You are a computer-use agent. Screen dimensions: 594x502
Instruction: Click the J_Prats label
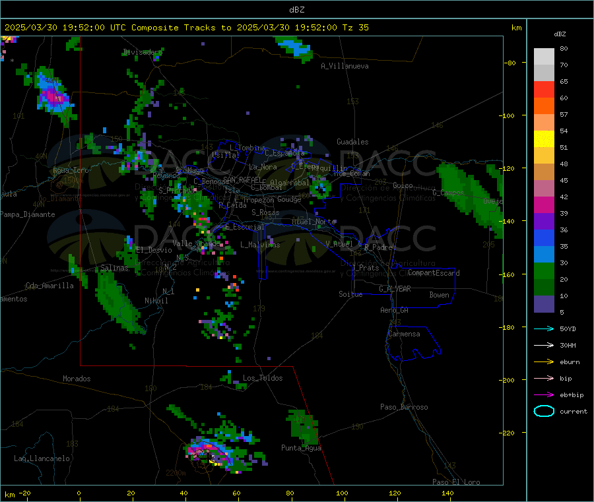(x=365, y=268)
